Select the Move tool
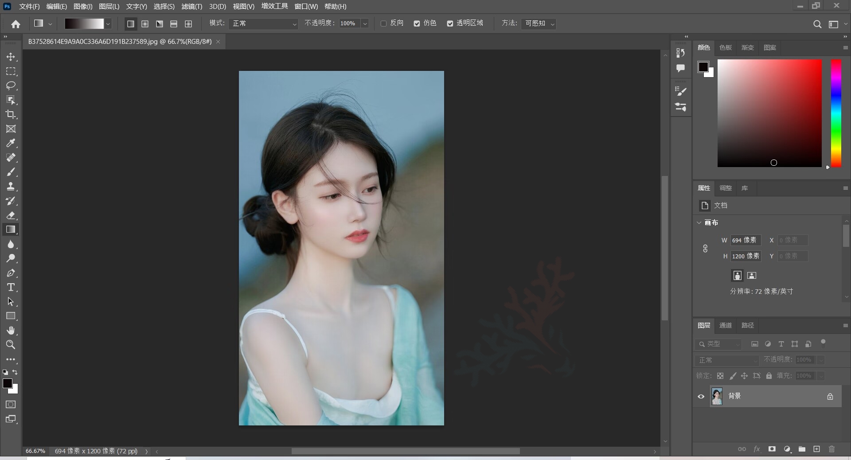Image resolution: width=851 pixels, height=460 pixels. click(x=11, y=57)
